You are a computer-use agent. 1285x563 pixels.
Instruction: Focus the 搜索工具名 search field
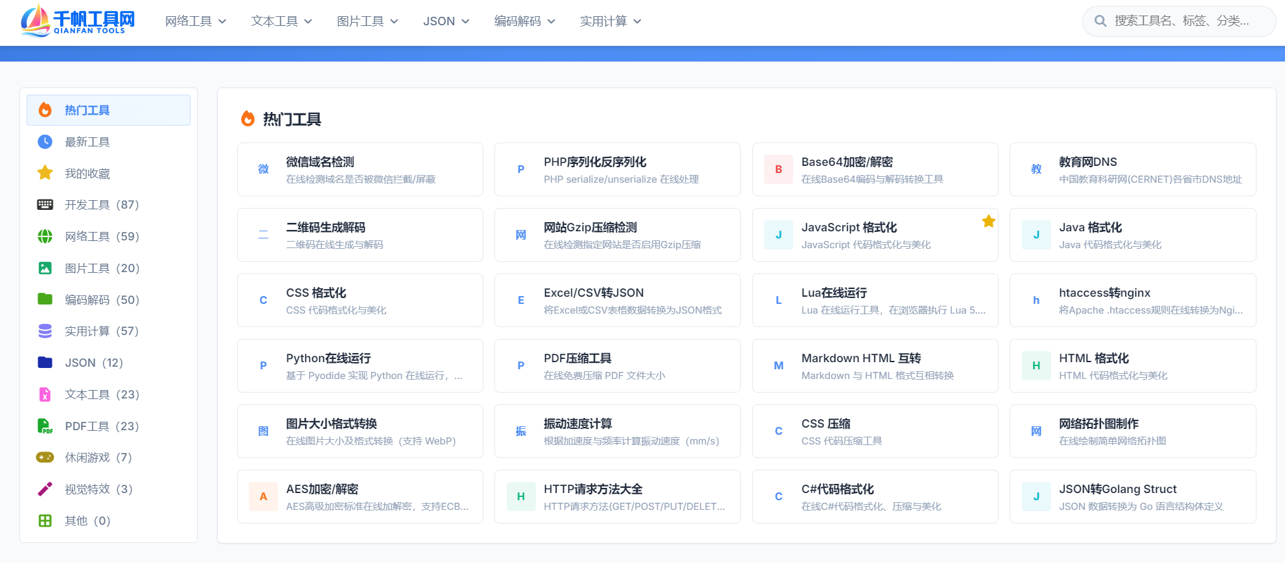click(x=1179, y=21)
